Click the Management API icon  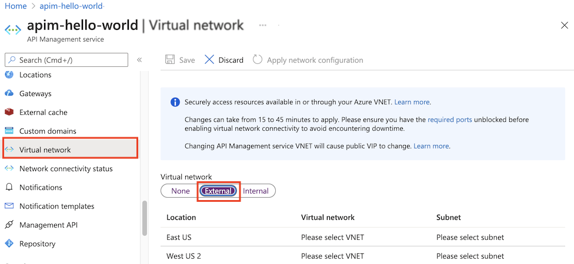9,225
